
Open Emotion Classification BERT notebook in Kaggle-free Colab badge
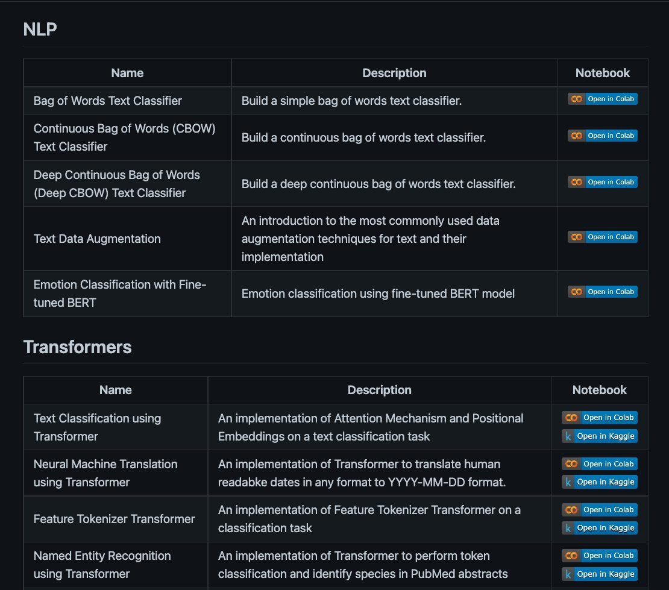pyautogui.click(x=603, y=292)
